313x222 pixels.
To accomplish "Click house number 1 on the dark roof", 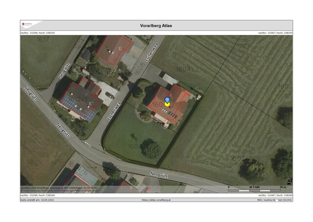I will click(90, 104).
